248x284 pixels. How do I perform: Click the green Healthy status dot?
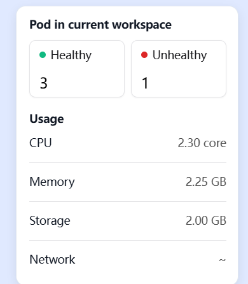[43, 55]
